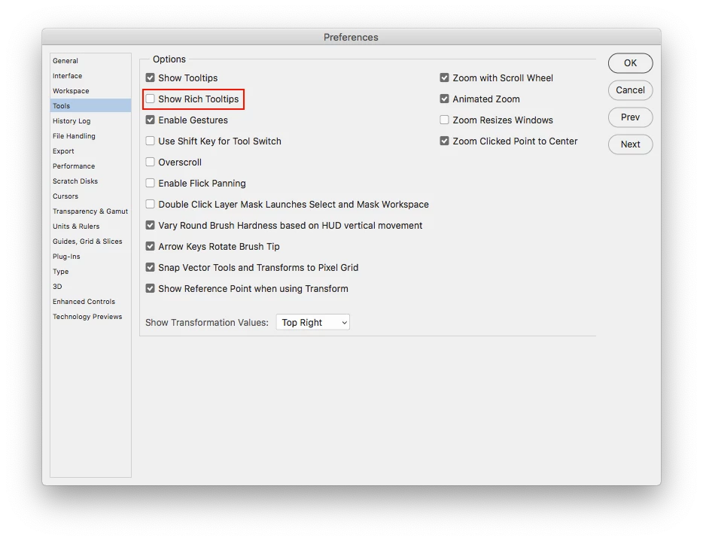
Task: Select Interface in the sidebar
Action: pos(90,76)
